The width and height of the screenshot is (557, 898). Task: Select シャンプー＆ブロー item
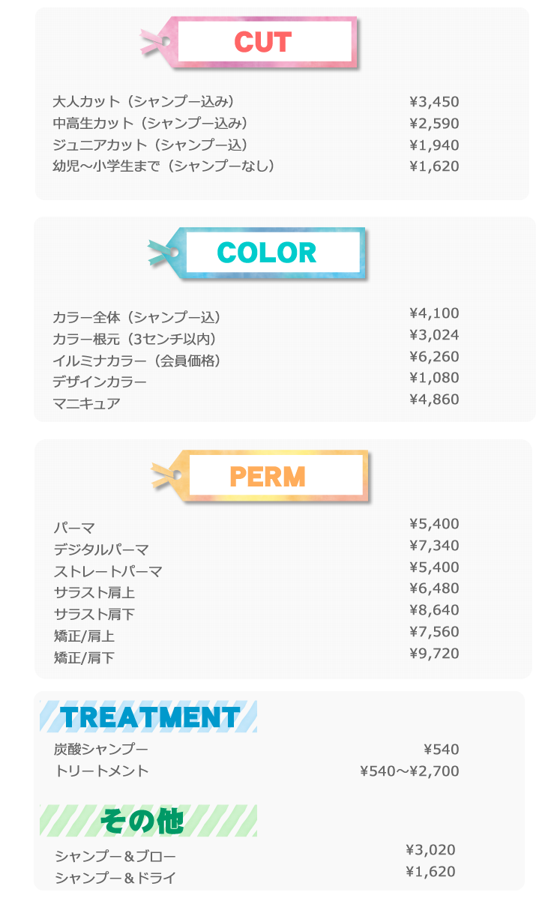point(115,856)
